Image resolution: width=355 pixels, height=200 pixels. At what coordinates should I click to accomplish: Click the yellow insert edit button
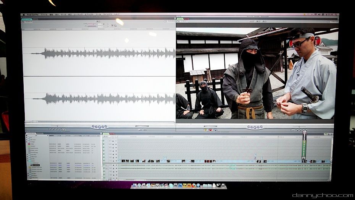(205, 130)
